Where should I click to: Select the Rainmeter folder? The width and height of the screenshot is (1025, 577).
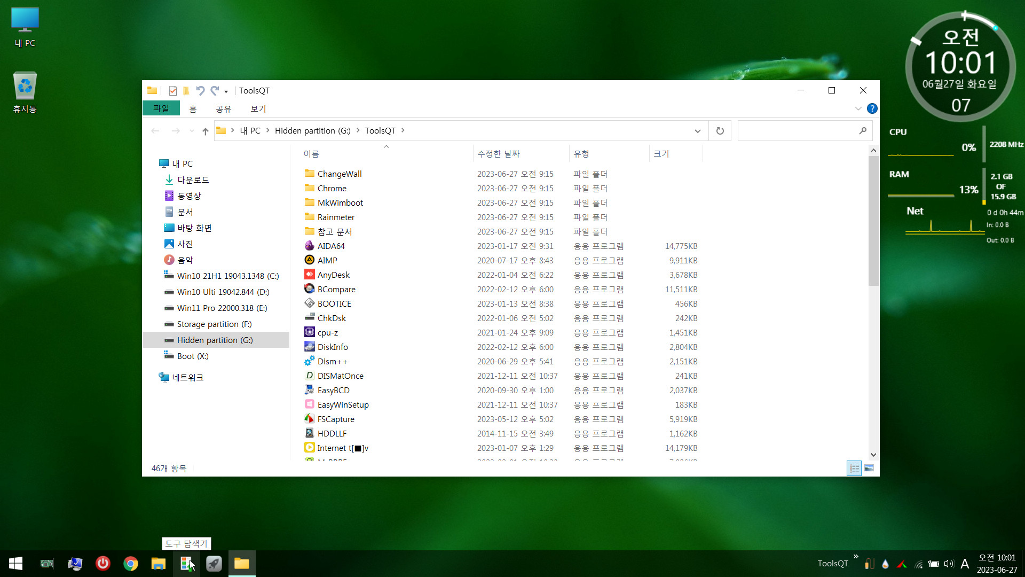(x=336, y=217)
